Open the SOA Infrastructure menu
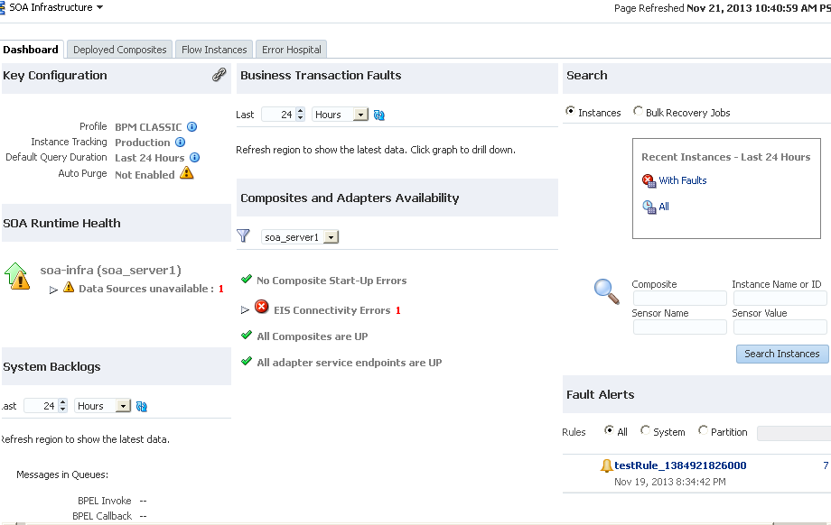The width and height of the screenshot is (831, 525). (x=54, y=7)
